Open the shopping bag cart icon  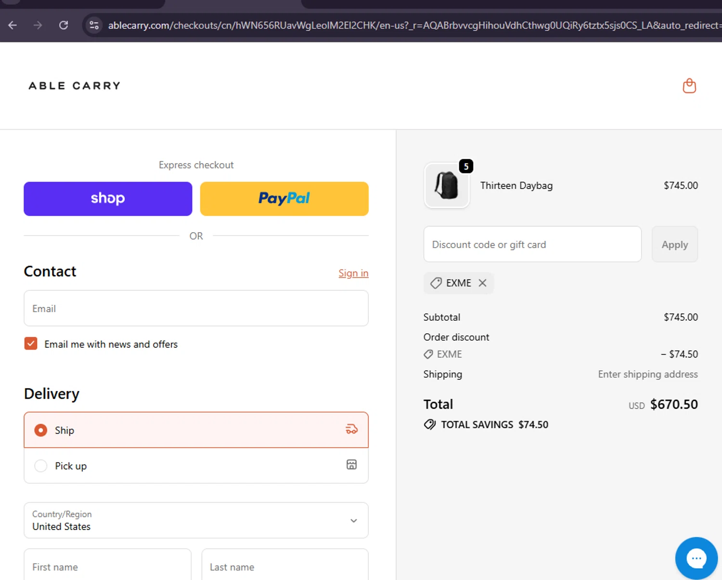tap(689, 86)
